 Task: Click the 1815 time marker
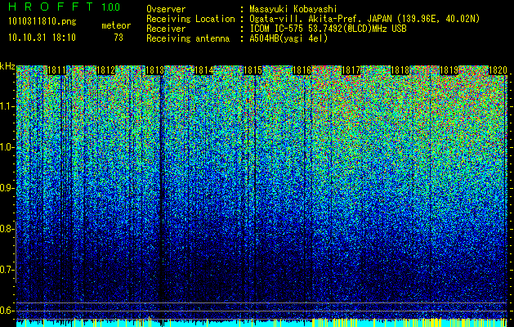[x=253, y=70]
